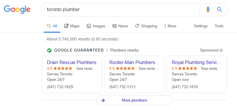Select the Shopping results tab
This screenshot has width=237, height=110.
[x=146, y=26]
